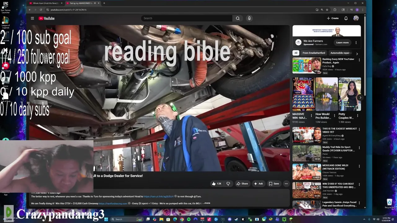Open YouTube notifications bell
The image size is (397, 223).
(346, 18)
